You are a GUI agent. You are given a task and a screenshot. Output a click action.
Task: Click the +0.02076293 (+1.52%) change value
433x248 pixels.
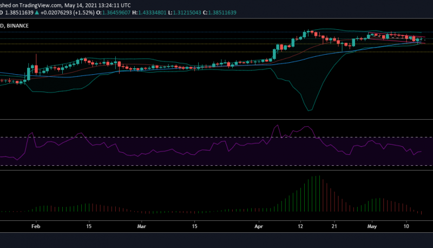click(67, 12)
